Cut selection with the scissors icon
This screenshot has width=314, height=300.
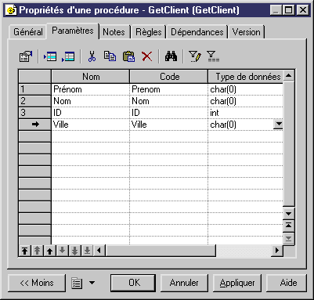[x=92, y=56]
